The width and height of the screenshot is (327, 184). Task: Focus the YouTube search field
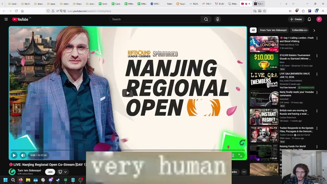pyautogui.click(x=155, y=19)
